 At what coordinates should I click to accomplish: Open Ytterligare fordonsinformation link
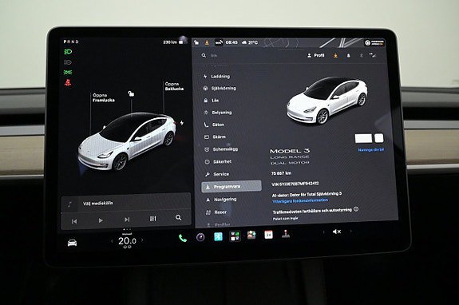click(300, 200)
